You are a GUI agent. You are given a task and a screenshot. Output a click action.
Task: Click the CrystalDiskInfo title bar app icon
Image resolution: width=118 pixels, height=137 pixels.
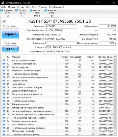tap(3, 3)
